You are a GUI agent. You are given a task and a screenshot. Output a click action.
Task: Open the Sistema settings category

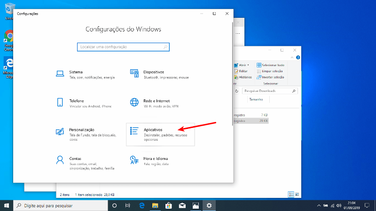click(86, 75)
